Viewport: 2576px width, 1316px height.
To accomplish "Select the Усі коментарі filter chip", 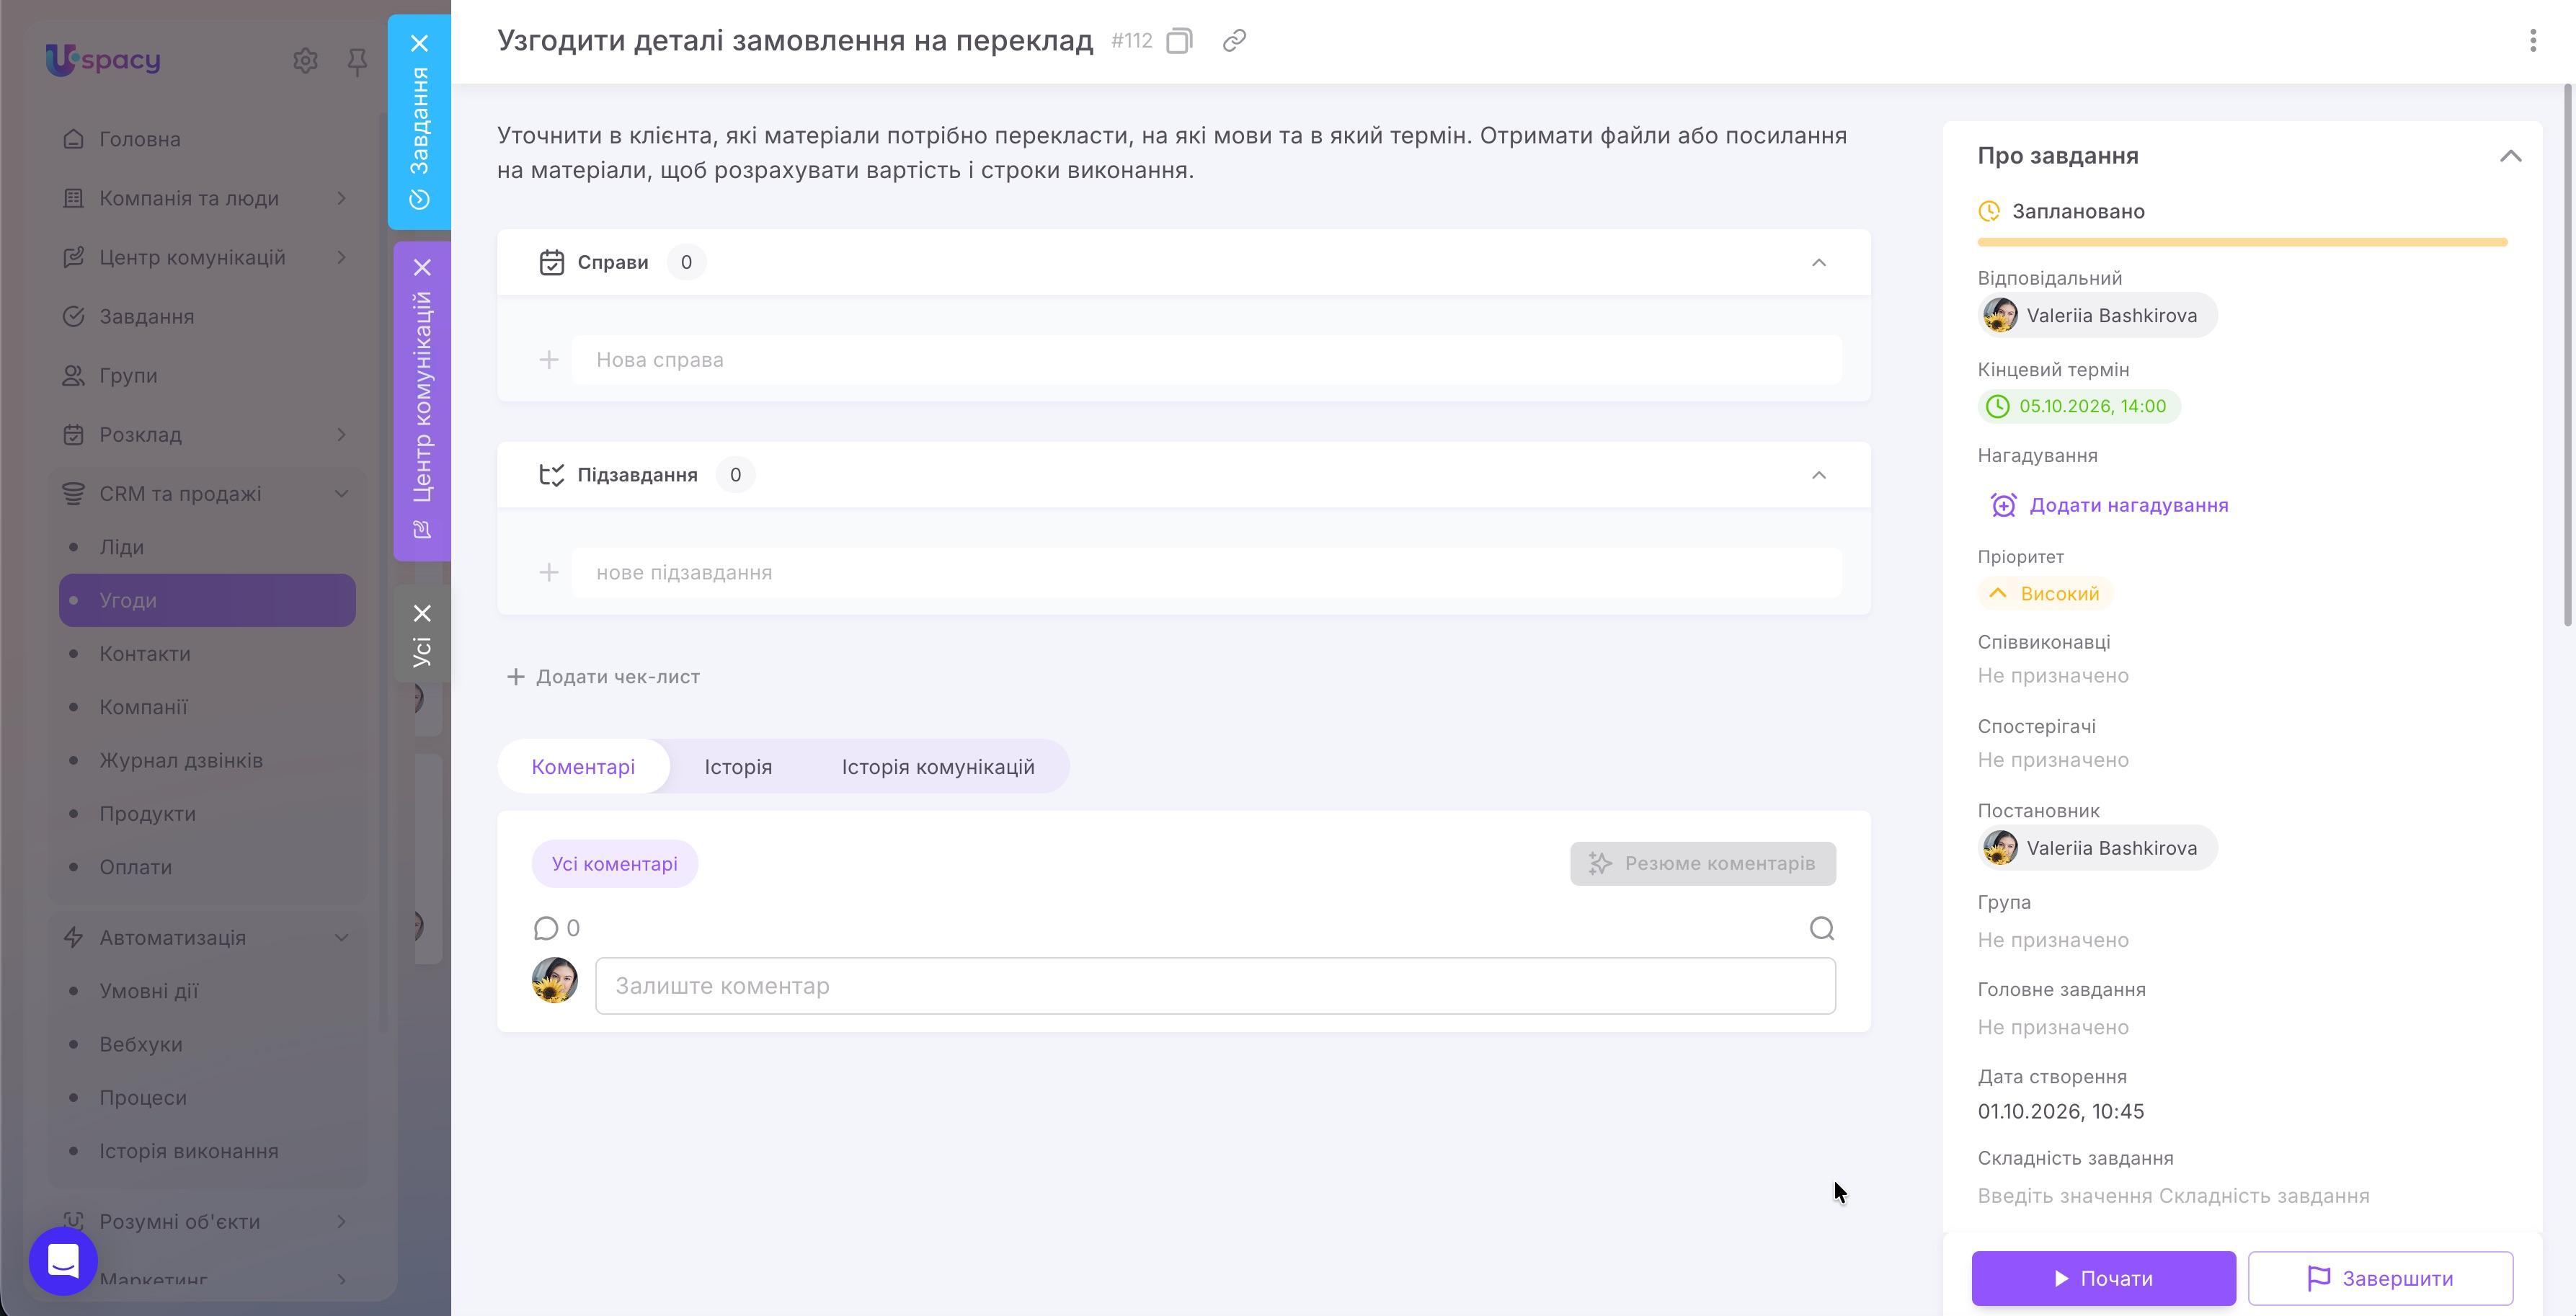I will (614, 864).
